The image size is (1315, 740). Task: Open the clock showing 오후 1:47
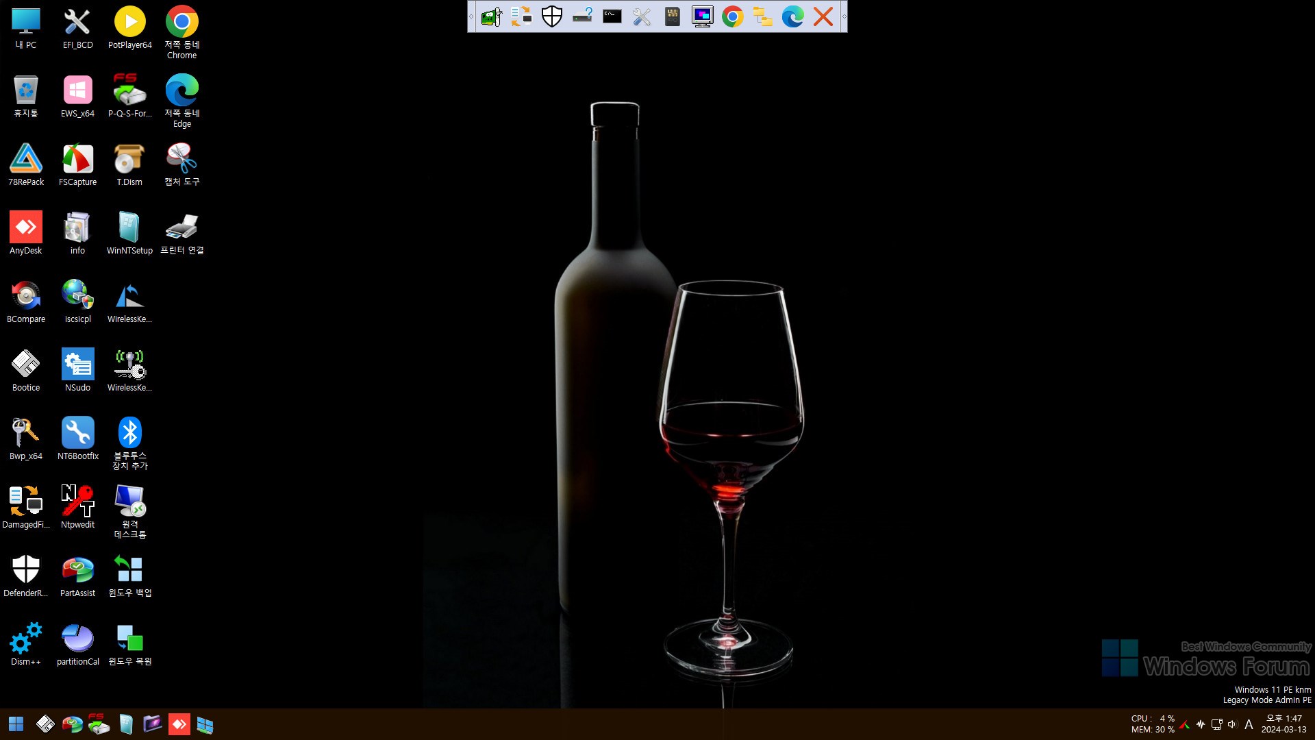(1283, 724)
